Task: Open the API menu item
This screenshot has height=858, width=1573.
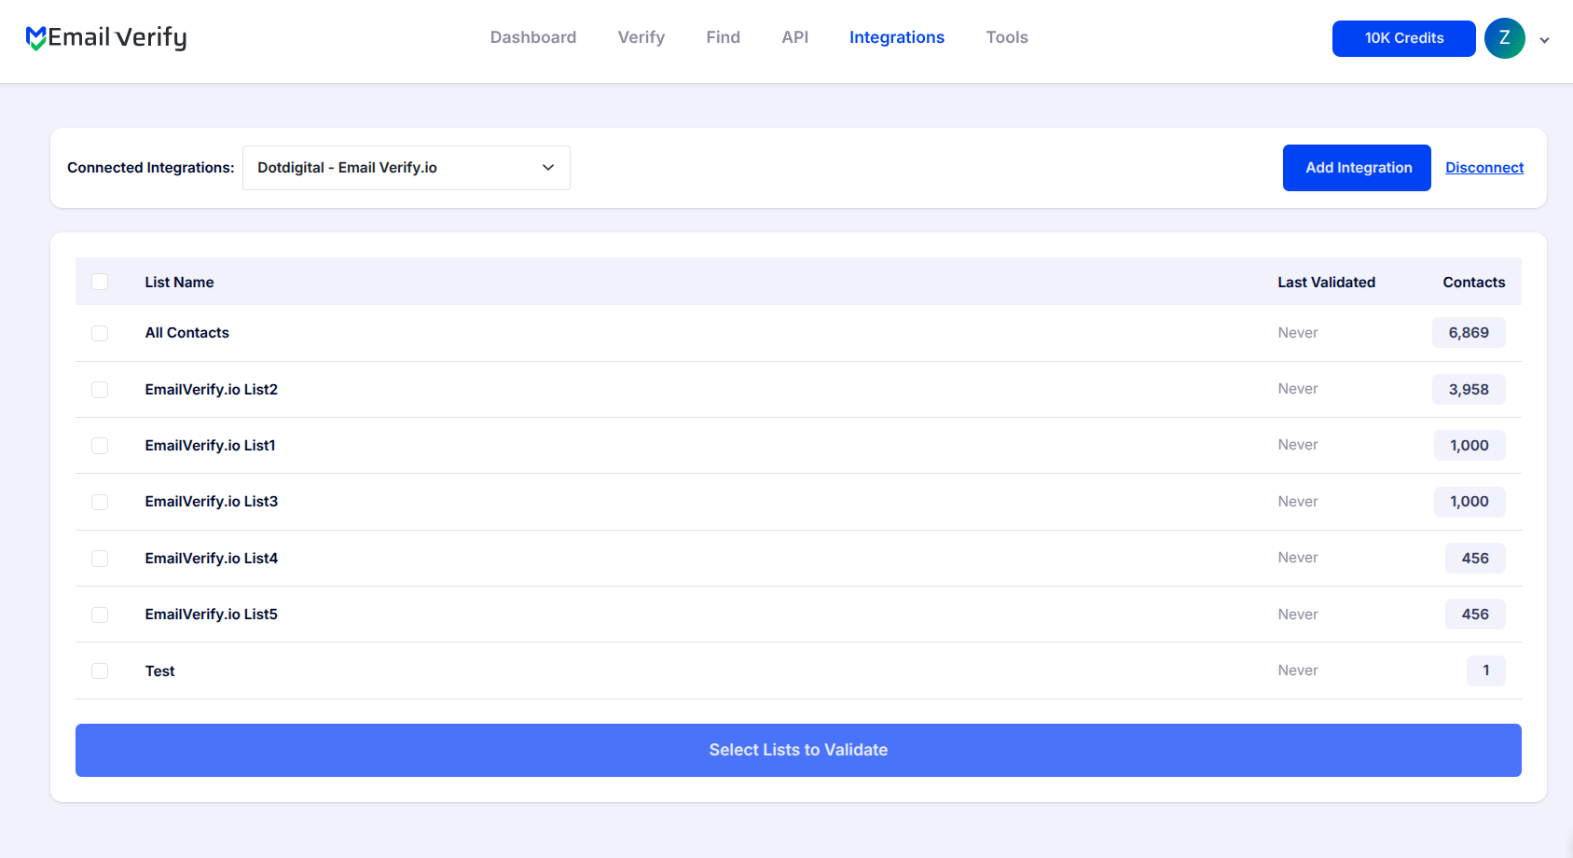Action: pos(795,37)
